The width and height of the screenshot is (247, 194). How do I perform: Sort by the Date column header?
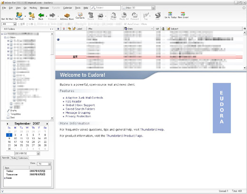pos(139,29)
